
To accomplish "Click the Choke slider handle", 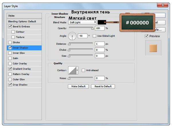I will pos(69,50).
